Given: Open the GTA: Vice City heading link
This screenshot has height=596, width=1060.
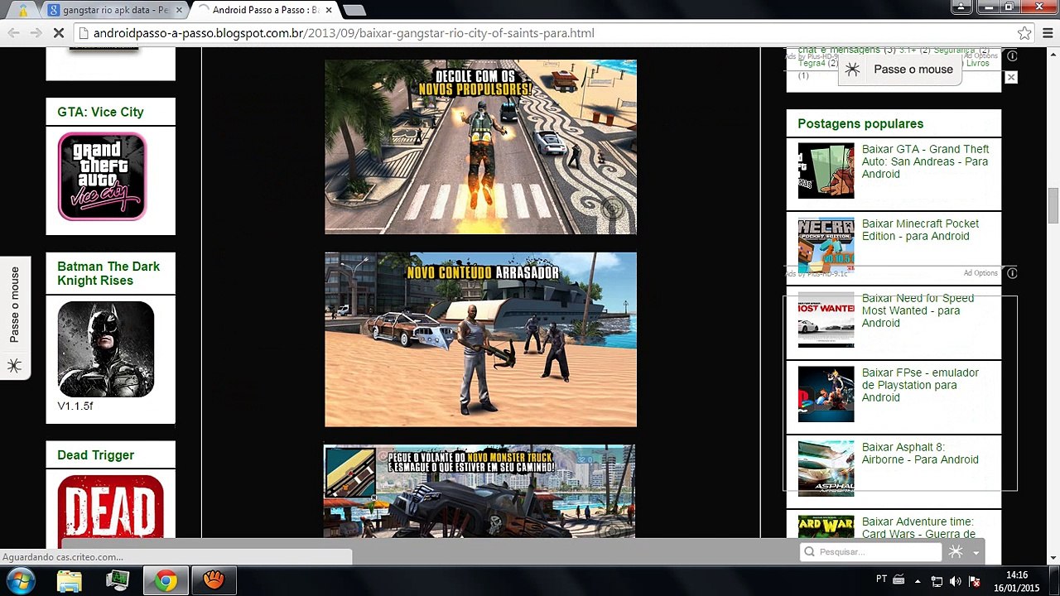Looking at the screenshot, I should click(x=100, y=112).
